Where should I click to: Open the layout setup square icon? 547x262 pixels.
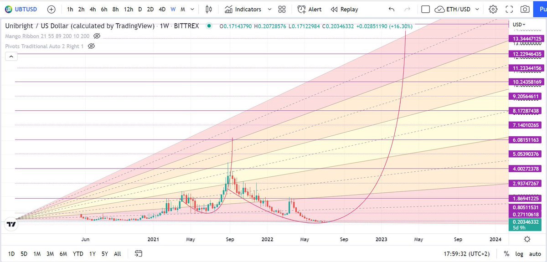click(x=426, y=9)
